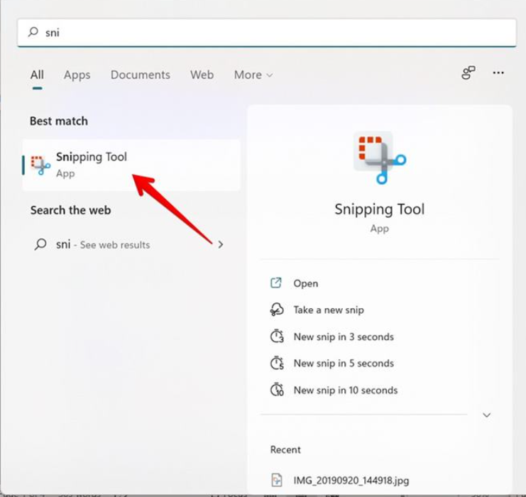526x497 pixels.
Task: Click the Take a new snip icon
Action: [x=277, y=310]
